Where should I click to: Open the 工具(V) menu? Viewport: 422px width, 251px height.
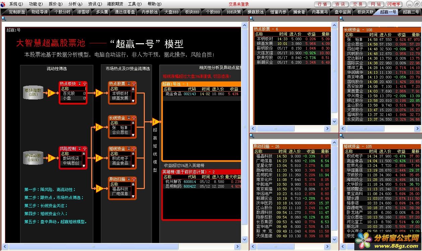134,4
